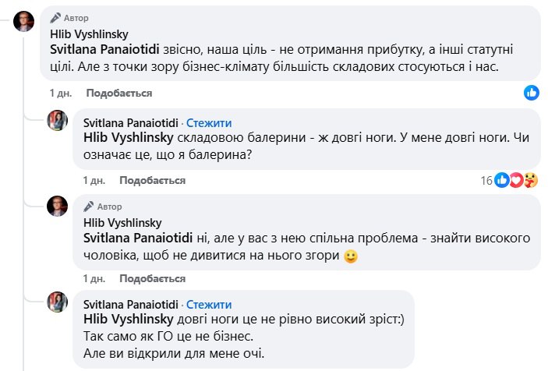This screenshot has height=371, width=548.
Task: Click Svitlana's avatar on the last comment
Action: (x=58, y=301)
